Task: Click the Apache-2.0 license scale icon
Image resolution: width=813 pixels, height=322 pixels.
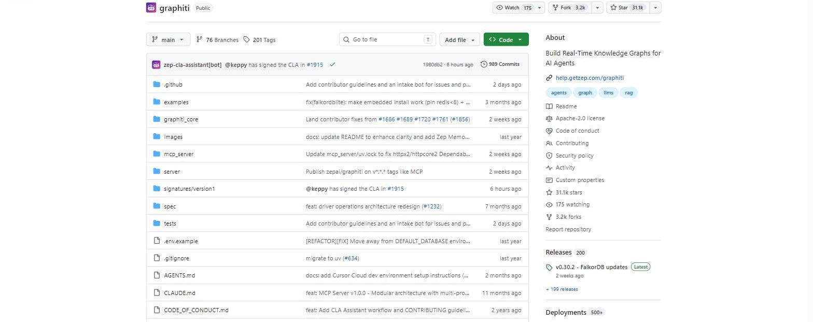Action: click(x=549, y=119)
